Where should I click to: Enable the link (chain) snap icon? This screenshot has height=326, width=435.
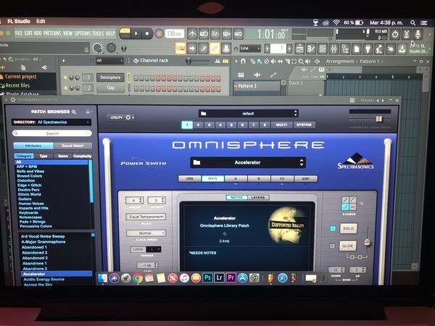(x=215, y=49)
